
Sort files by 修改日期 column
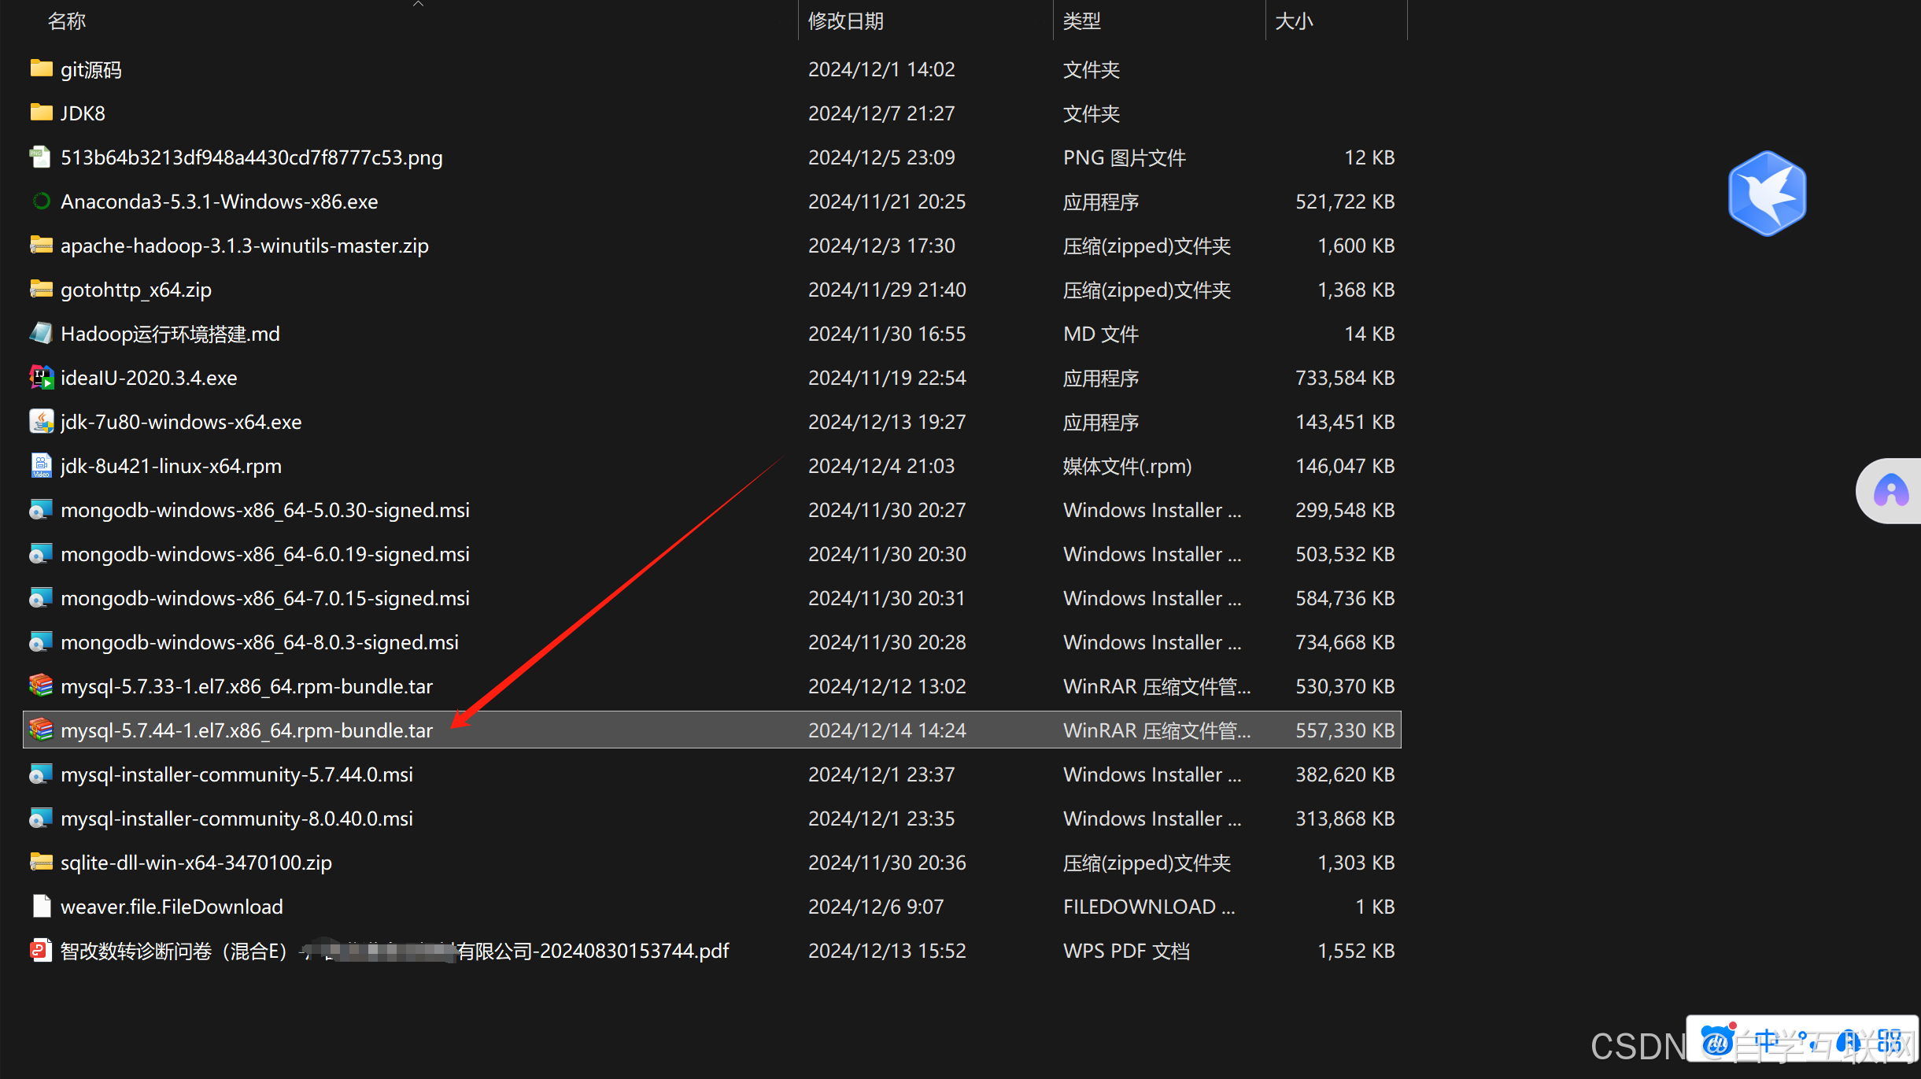click(845, 20)
